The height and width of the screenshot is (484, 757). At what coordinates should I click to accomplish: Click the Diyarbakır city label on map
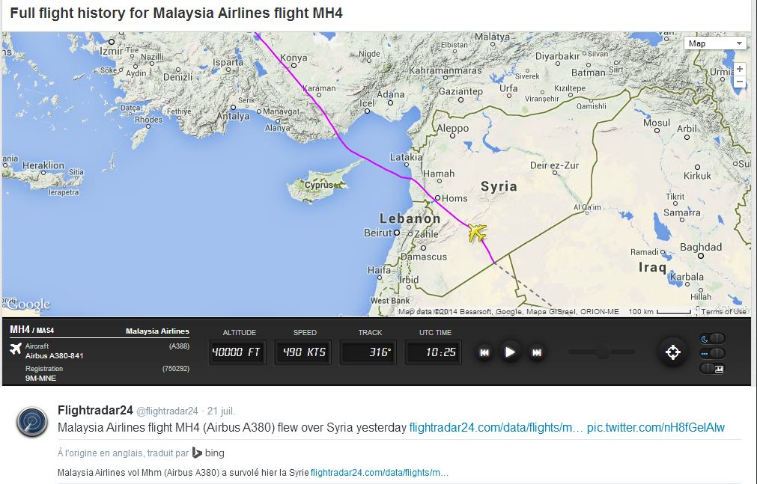coord(557,56)
